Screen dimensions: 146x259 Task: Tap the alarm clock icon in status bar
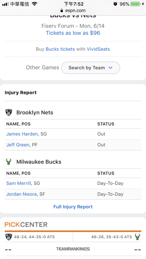tap(115, 4)
